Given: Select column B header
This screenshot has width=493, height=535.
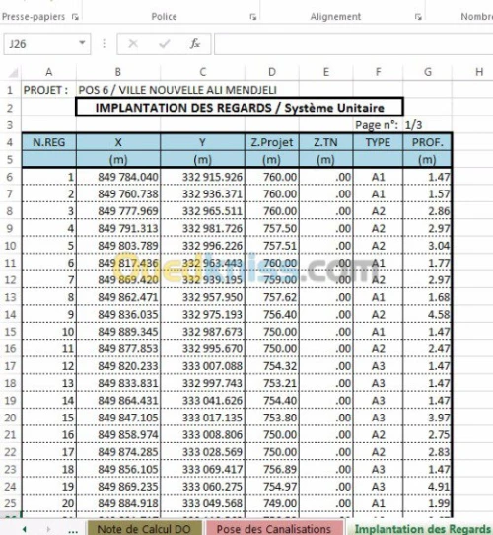Looking at the screenshot, I should click(x=118, y=72).
